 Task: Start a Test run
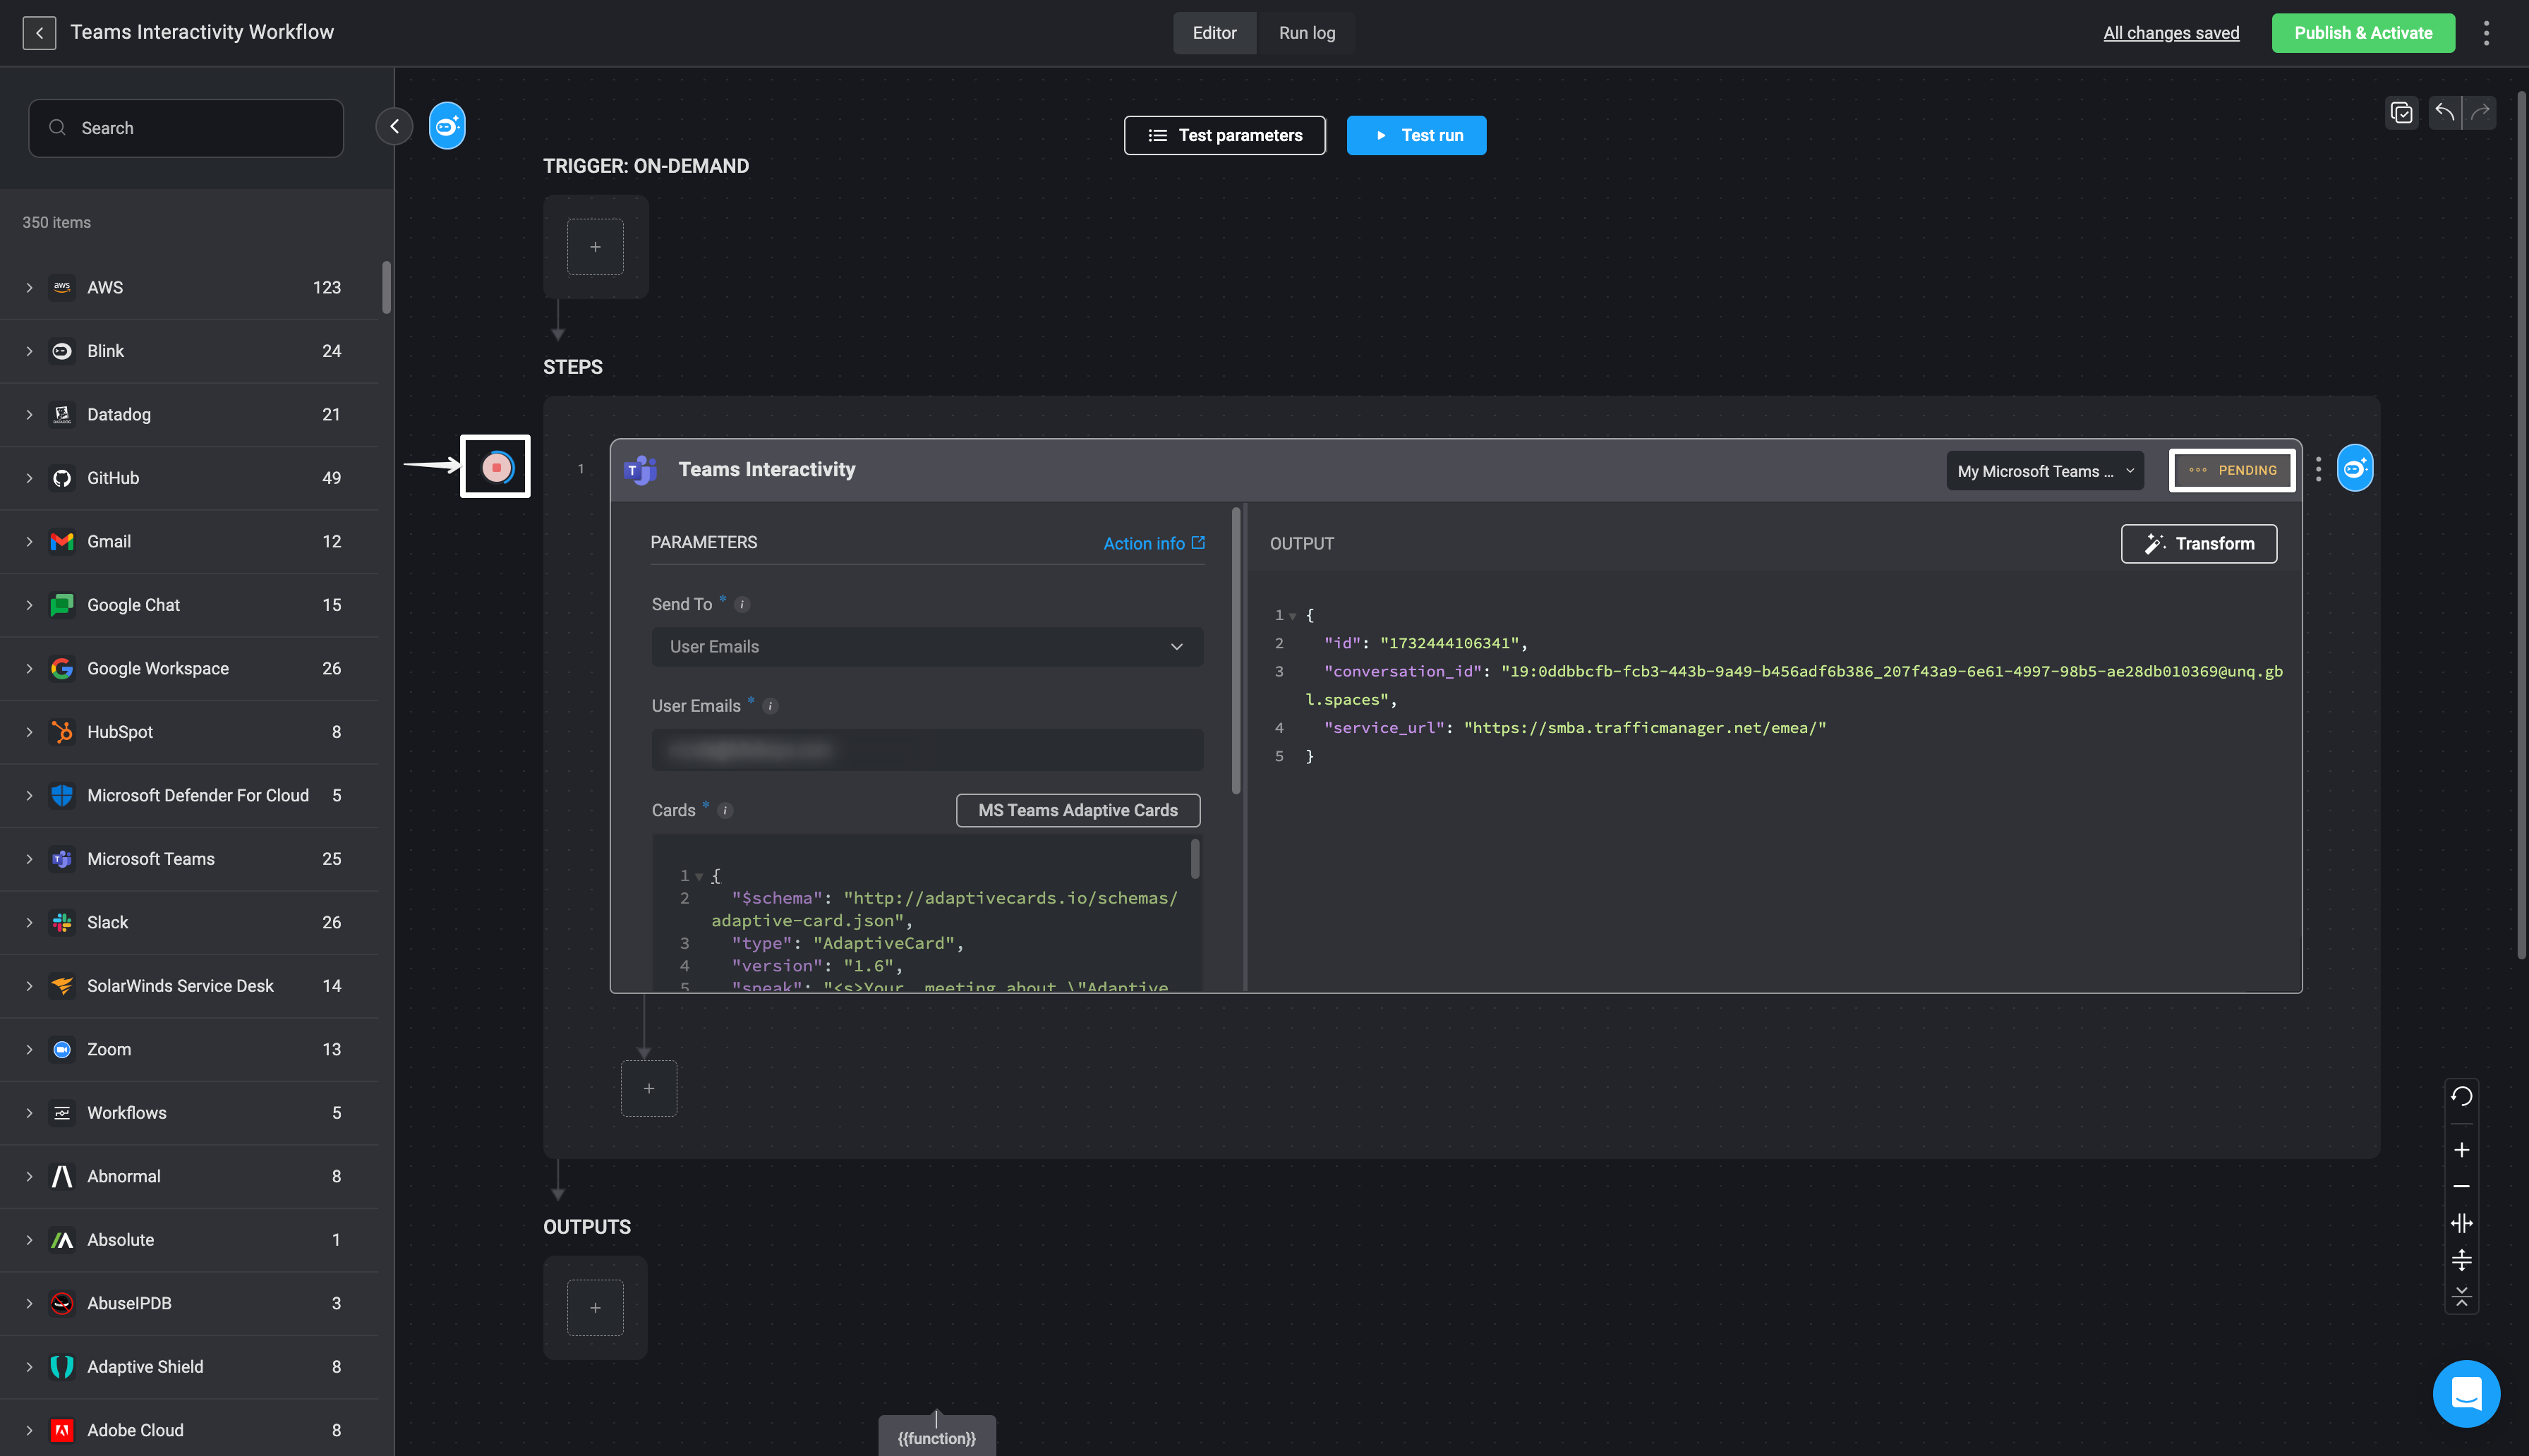(x=1416, y=135)
